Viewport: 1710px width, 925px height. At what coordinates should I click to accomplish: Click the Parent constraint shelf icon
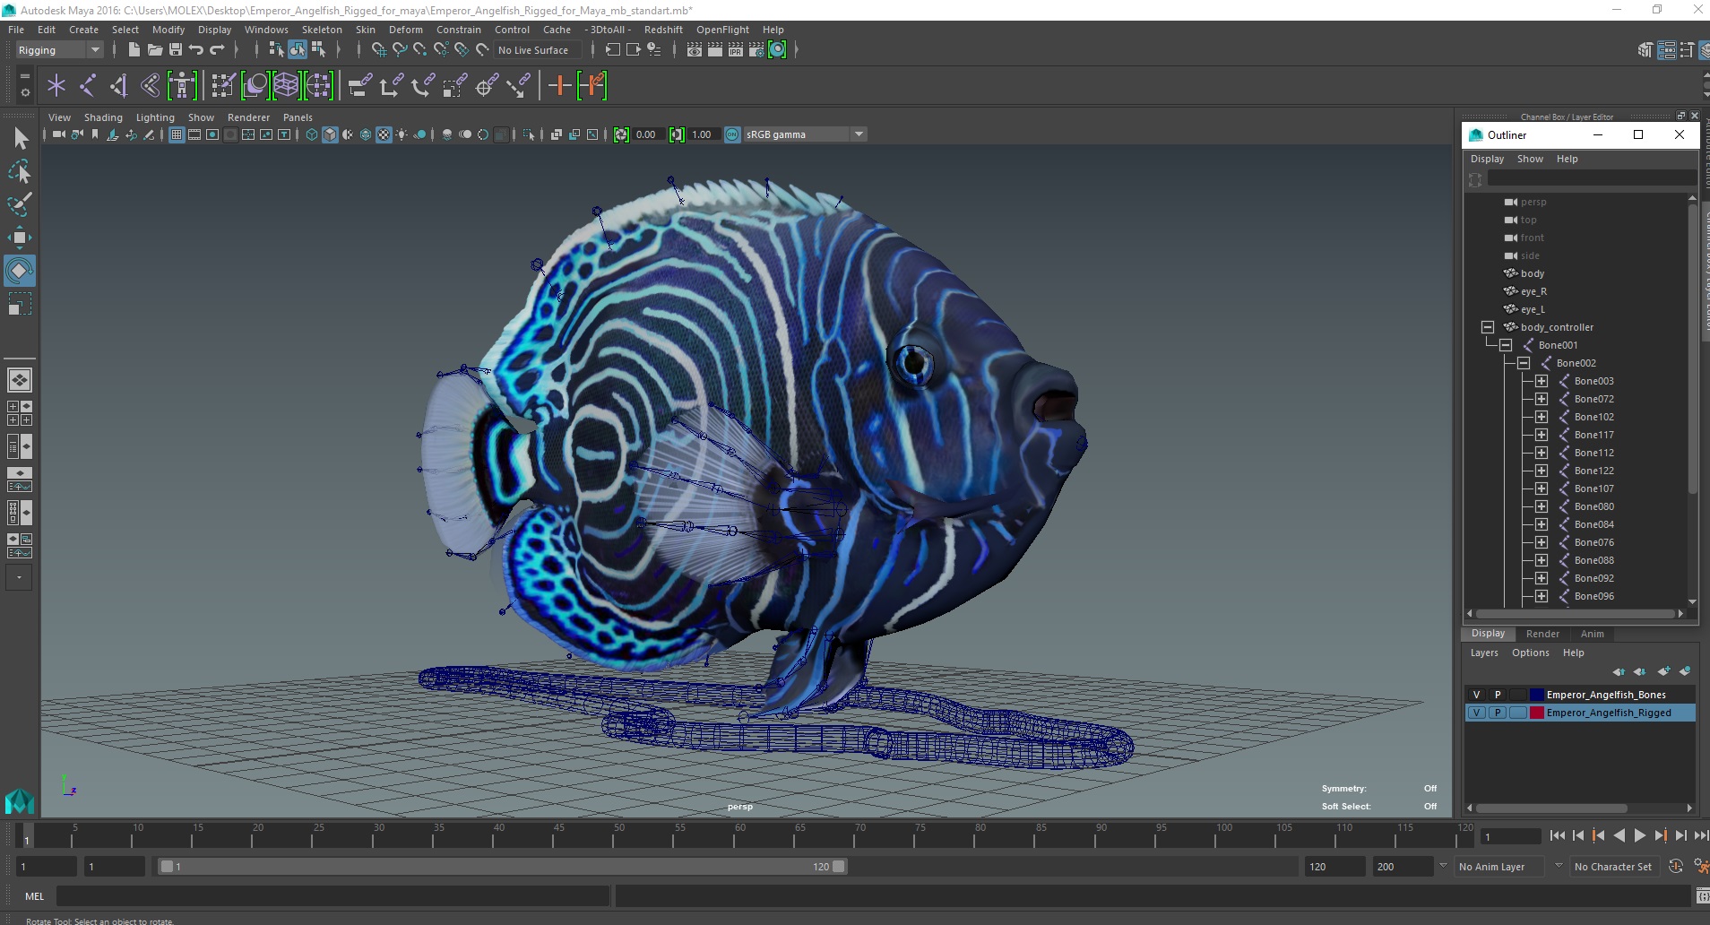(360, 86)
